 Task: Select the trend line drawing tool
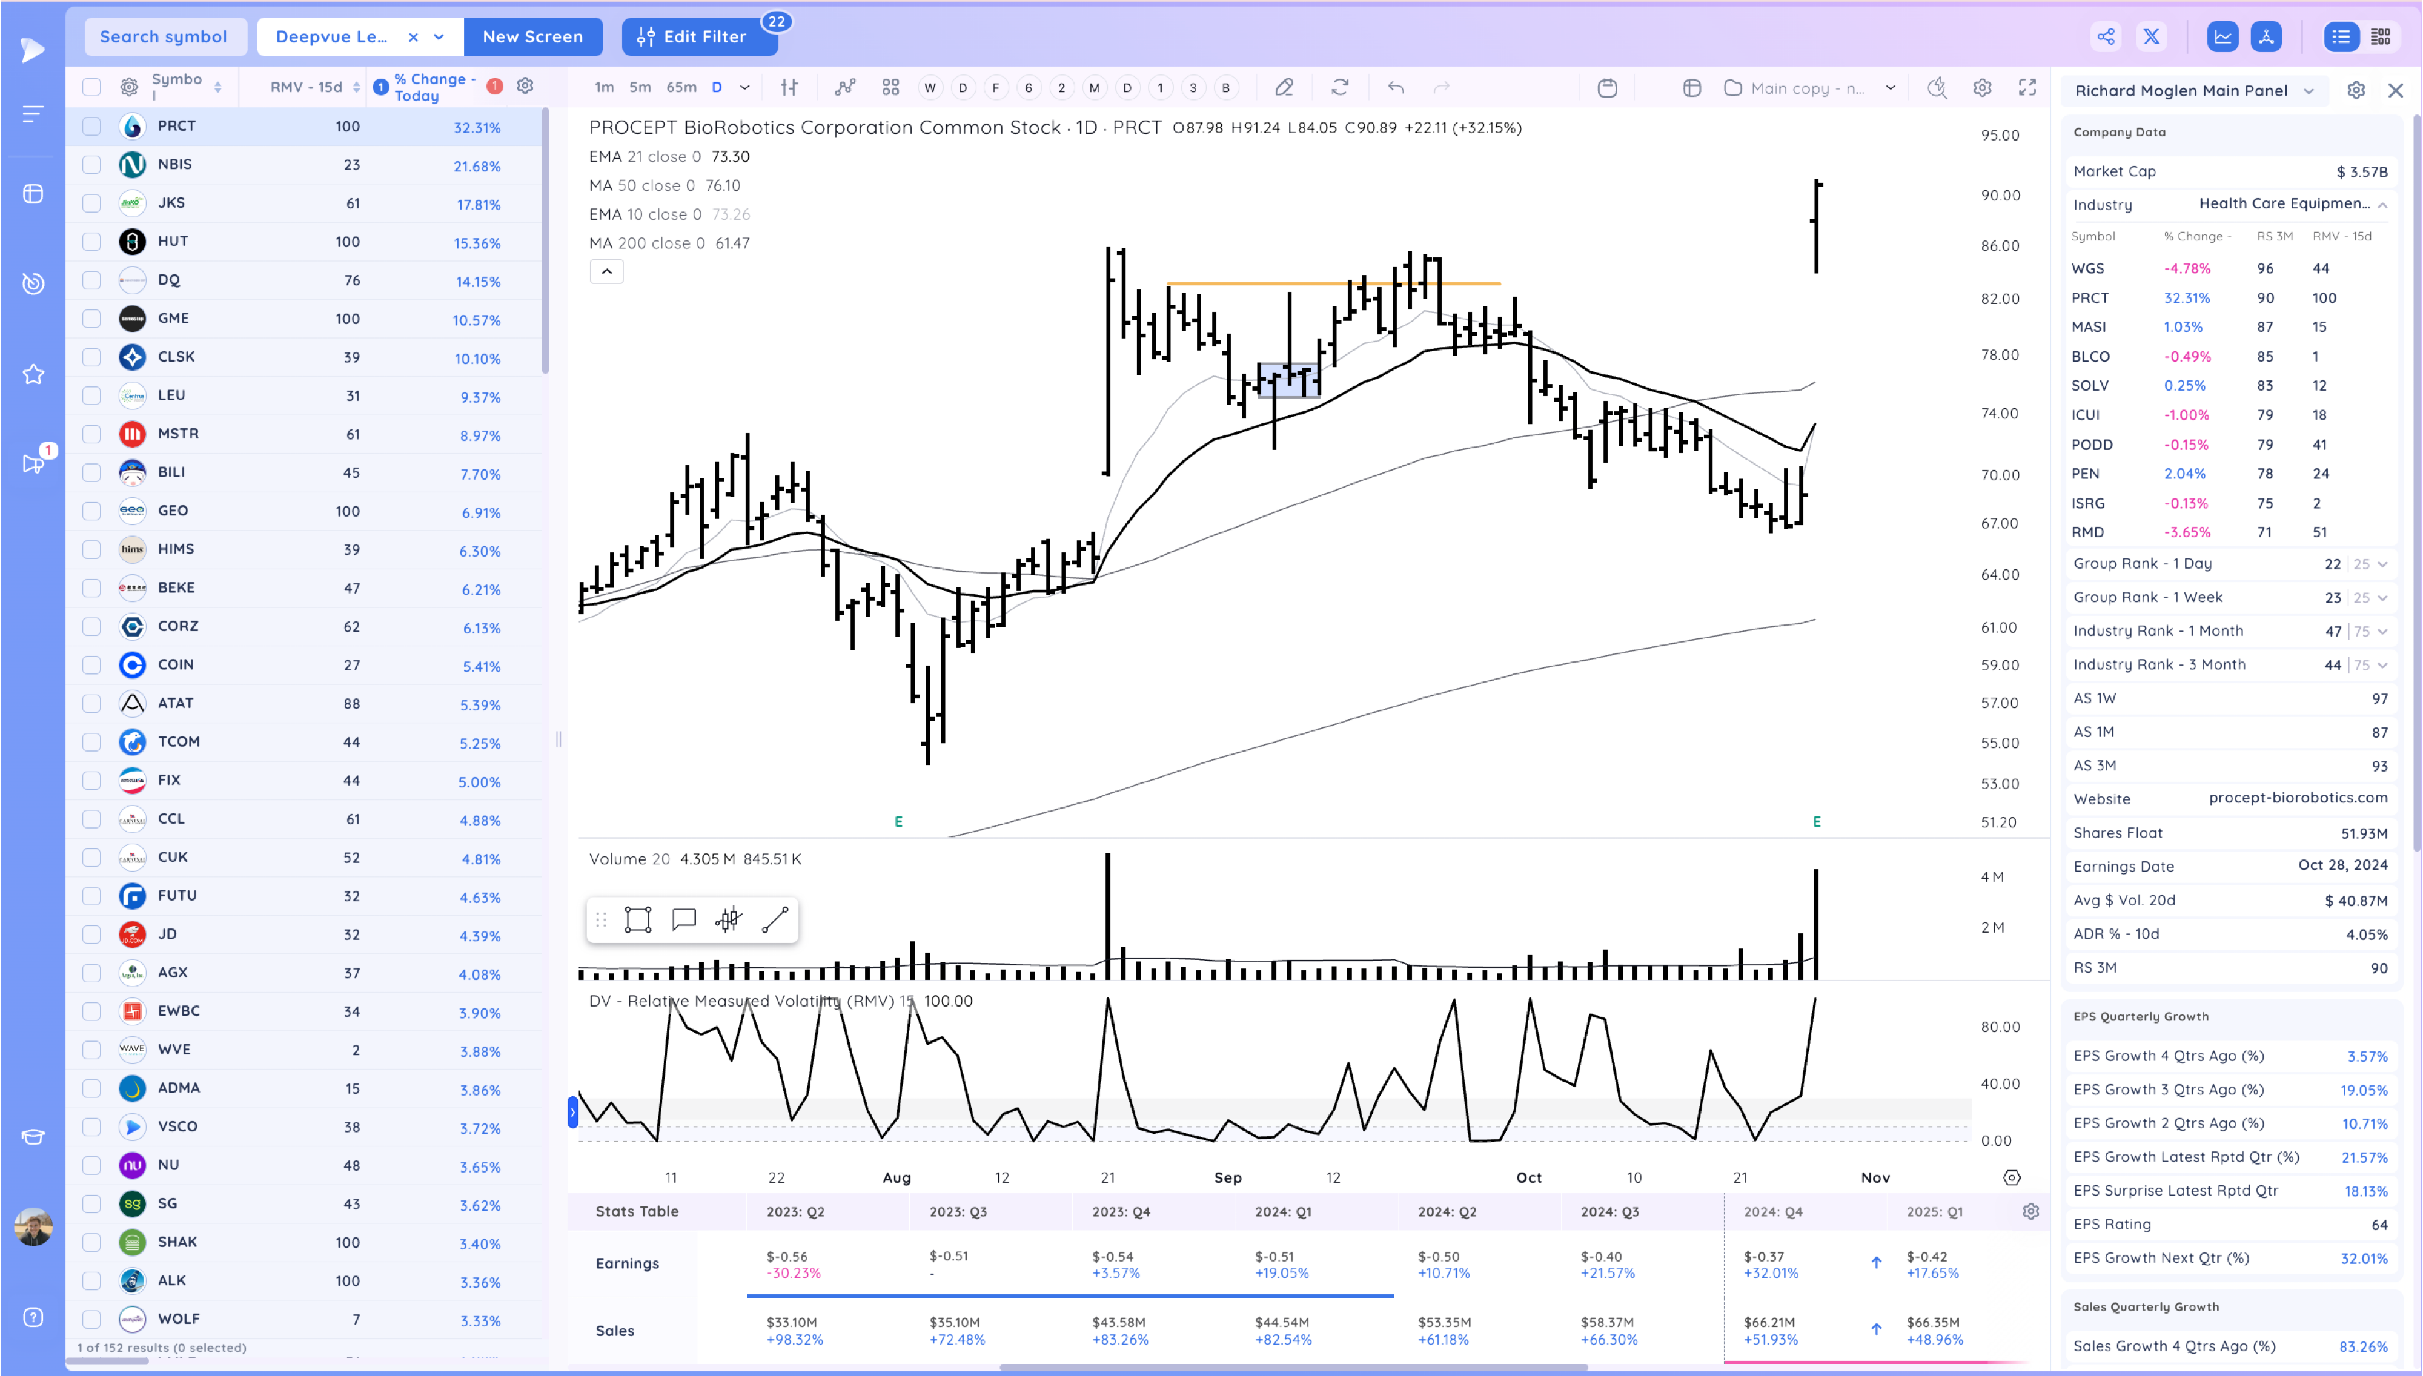coord(775,919)
